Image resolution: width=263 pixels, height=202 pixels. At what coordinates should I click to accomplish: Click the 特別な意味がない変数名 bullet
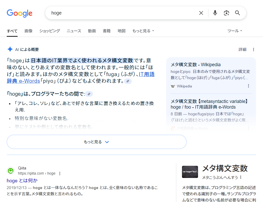41,118
